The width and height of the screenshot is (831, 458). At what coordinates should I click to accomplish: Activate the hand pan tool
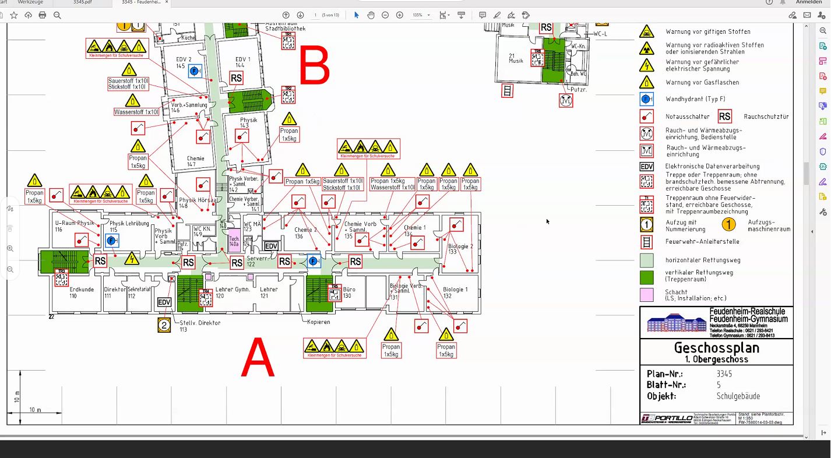click(371, 15)
